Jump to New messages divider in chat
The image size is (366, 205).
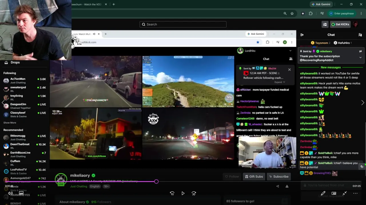pos(331,67)
